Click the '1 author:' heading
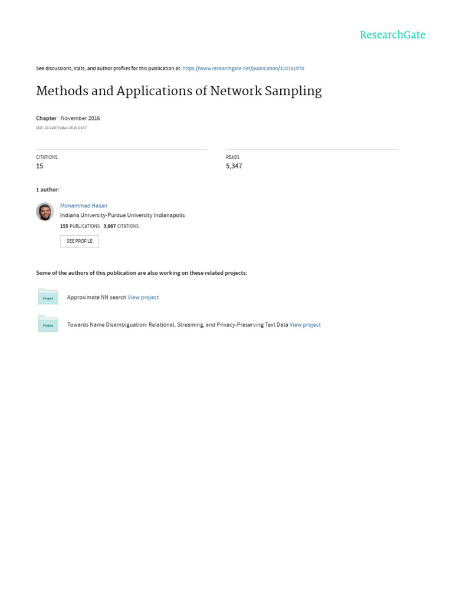Viewport: 453px width, 605px height. [48, 190]
